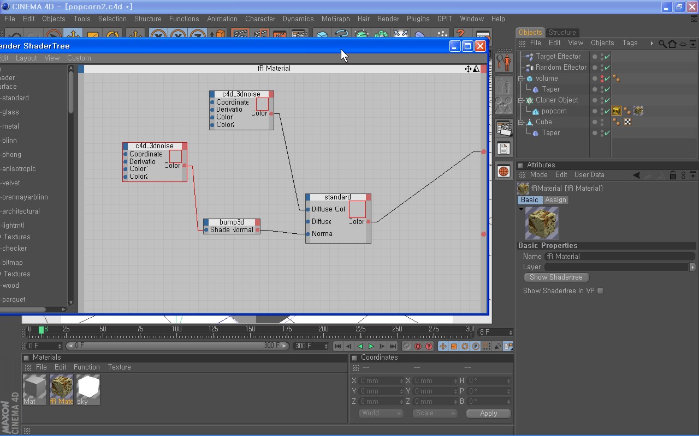
Task: Toggle popcorn object enabled checkmark
Action: tap(607, 111)
